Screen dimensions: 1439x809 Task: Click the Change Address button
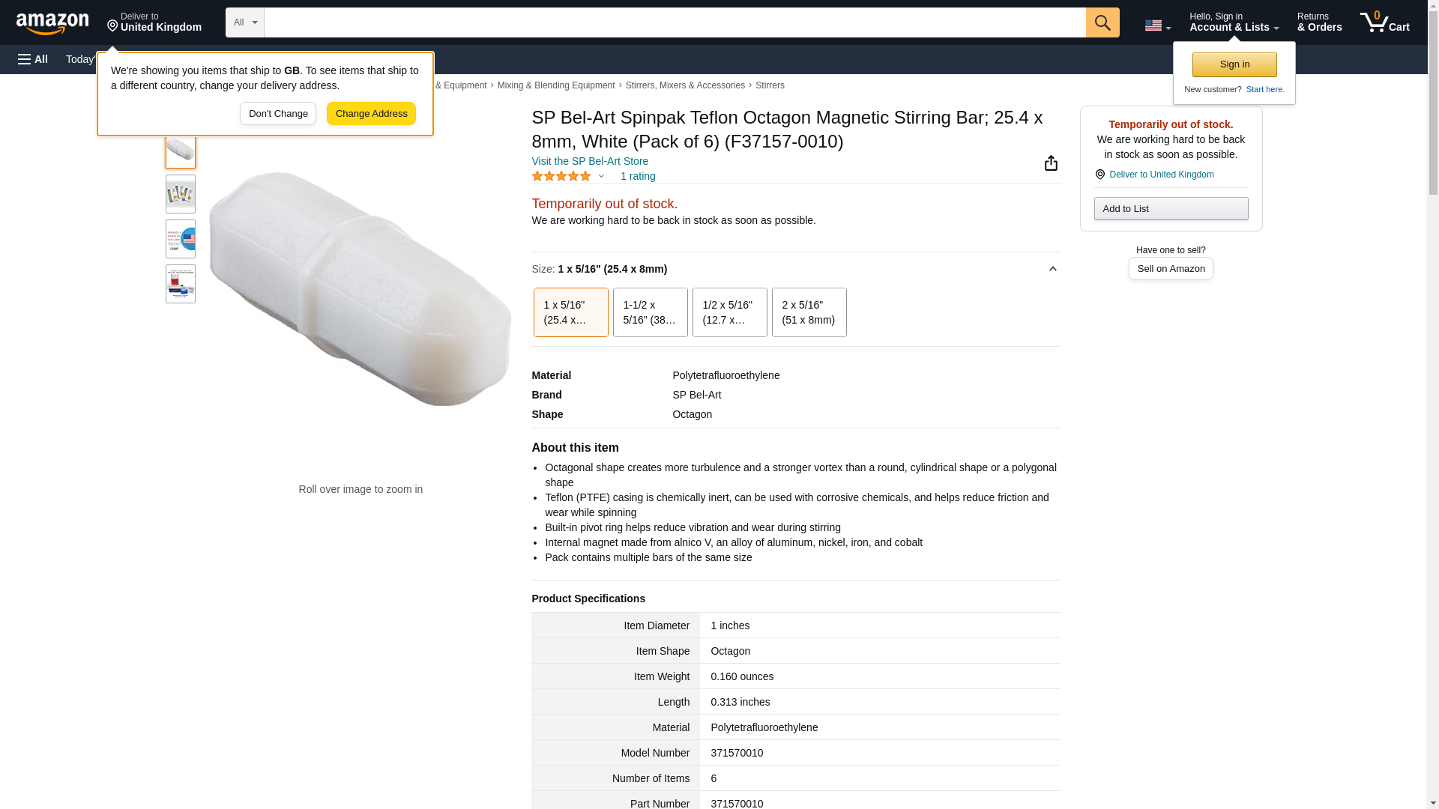click(371, 114)
